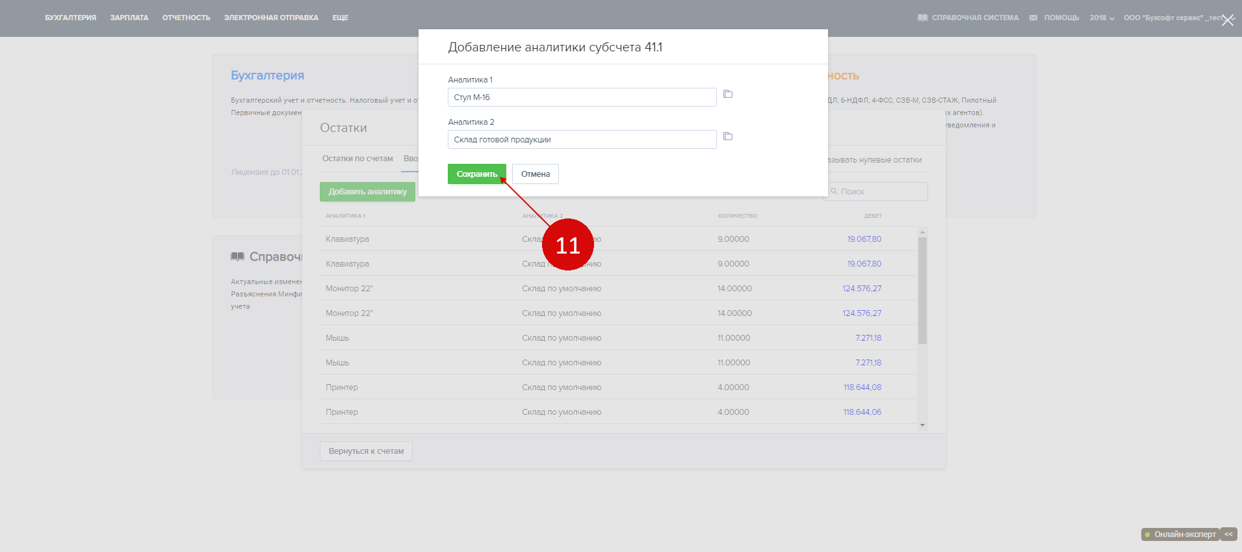The width and height of the screenshot is (1242, 552).
Task: Open folder picker for Аналитика 2
Action: click(728, 137)
